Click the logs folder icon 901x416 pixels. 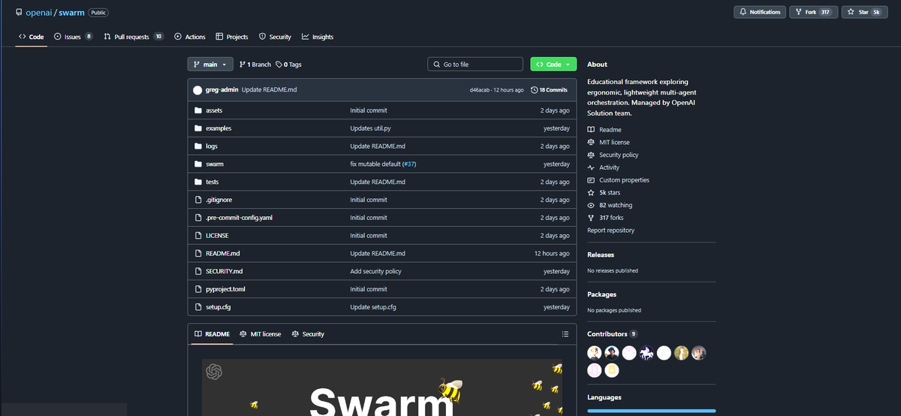(198, 146)
